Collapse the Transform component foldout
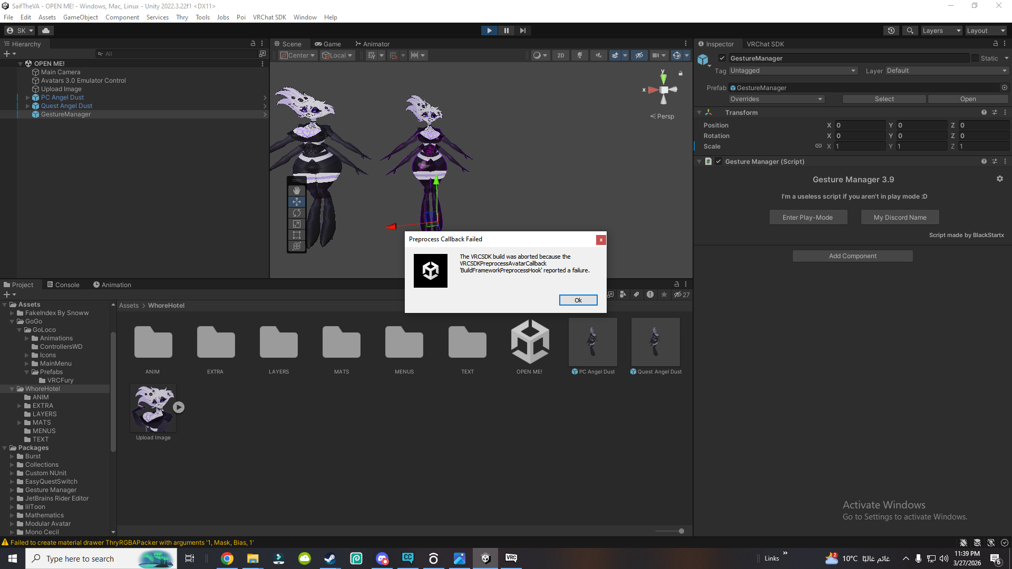The image size is (1012, 569). click(699, 112)
